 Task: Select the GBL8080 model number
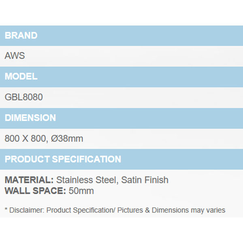24,97
